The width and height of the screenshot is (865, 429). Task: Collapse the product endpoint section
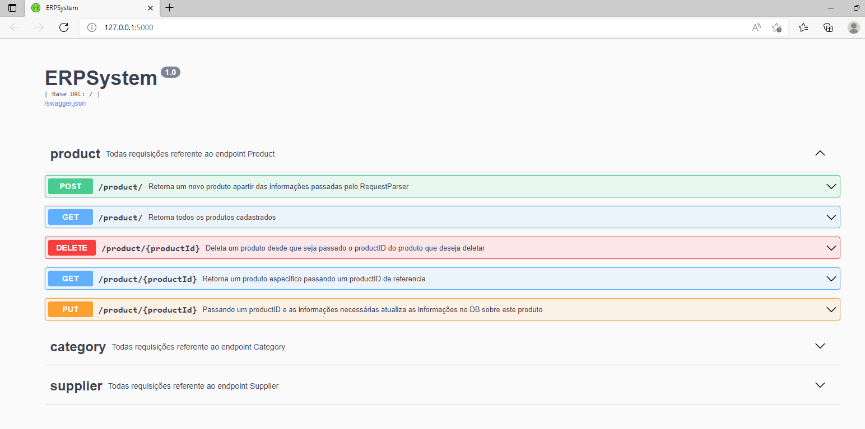(820, 153)
